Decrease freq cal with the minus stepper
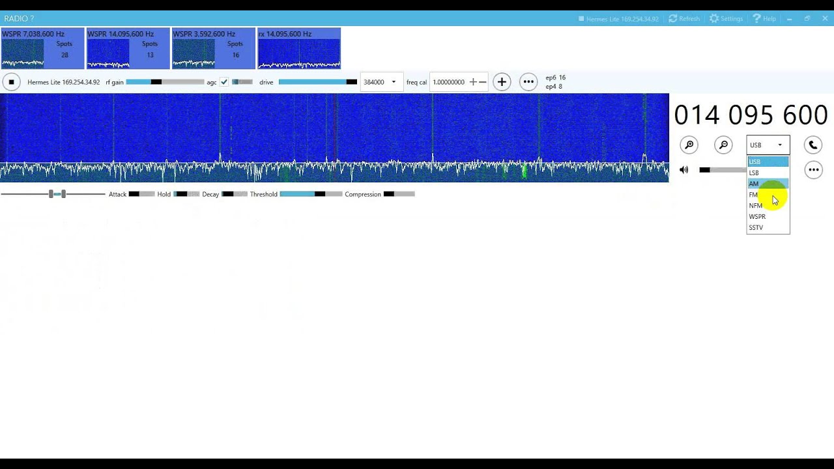Viewport: 834px width, 469px height. [x=483, y=82]
